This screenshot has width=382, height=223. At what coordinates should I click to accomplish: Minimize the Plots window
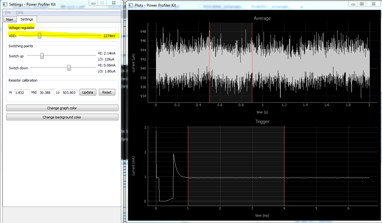pos(354,4)
